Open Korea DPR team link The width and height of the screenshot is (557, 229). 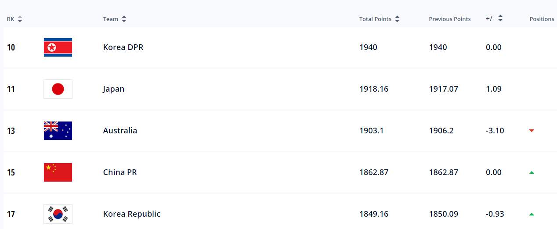coord(123,47)
